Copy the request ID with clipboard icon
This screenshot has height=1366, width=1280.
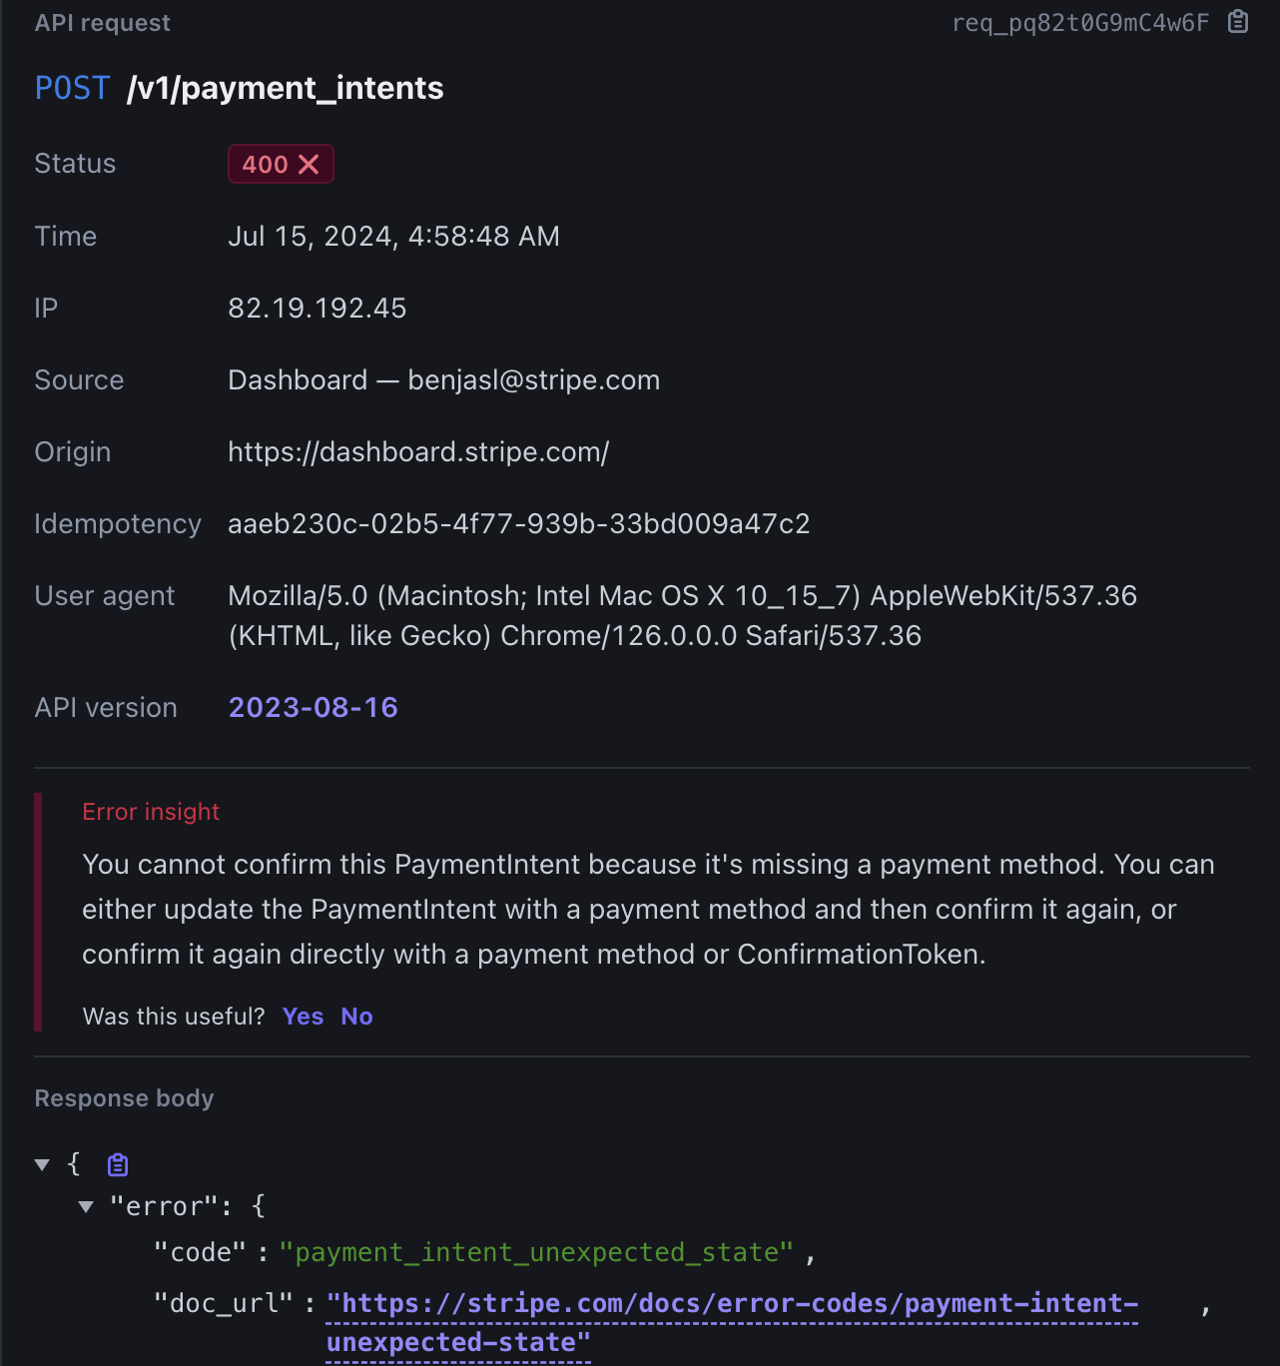[1238, 22]
